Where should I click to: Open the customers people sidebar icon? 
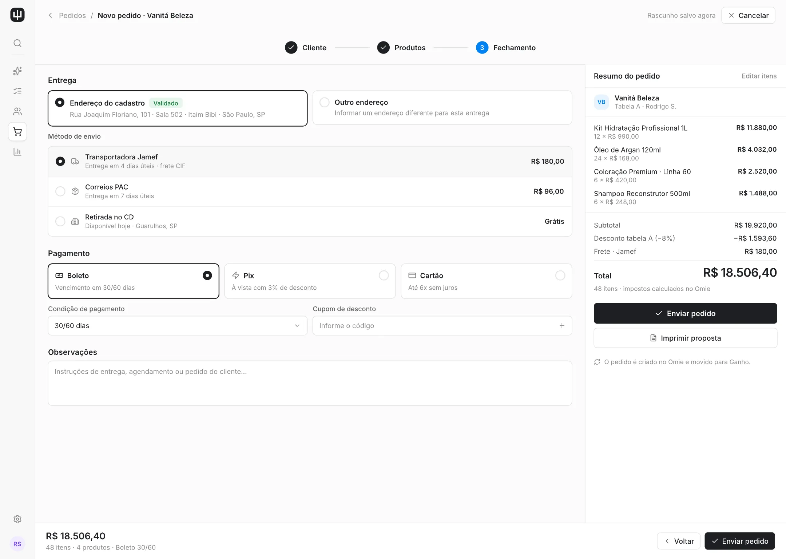coord(17,111)
